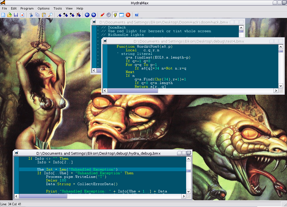Open the Program menu
This screenshot has width=287, height=207.
pos(27,8)
